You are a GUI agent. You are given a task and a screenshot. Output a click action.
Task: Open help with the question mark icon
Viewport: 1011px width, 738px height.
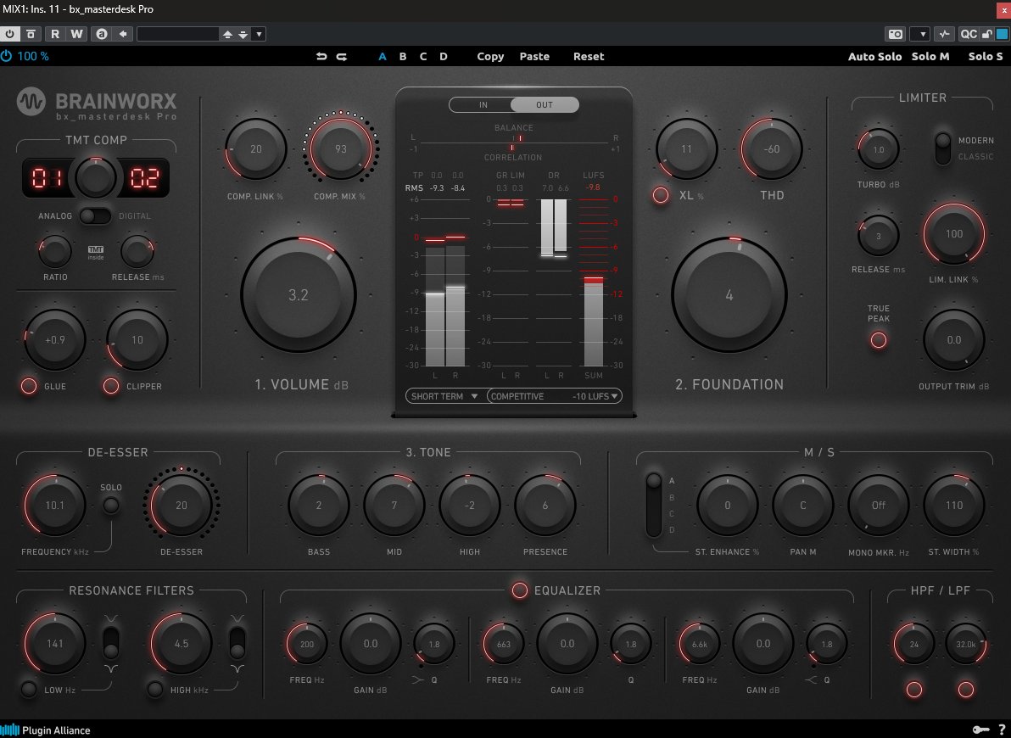click(x=1002, y=730)
